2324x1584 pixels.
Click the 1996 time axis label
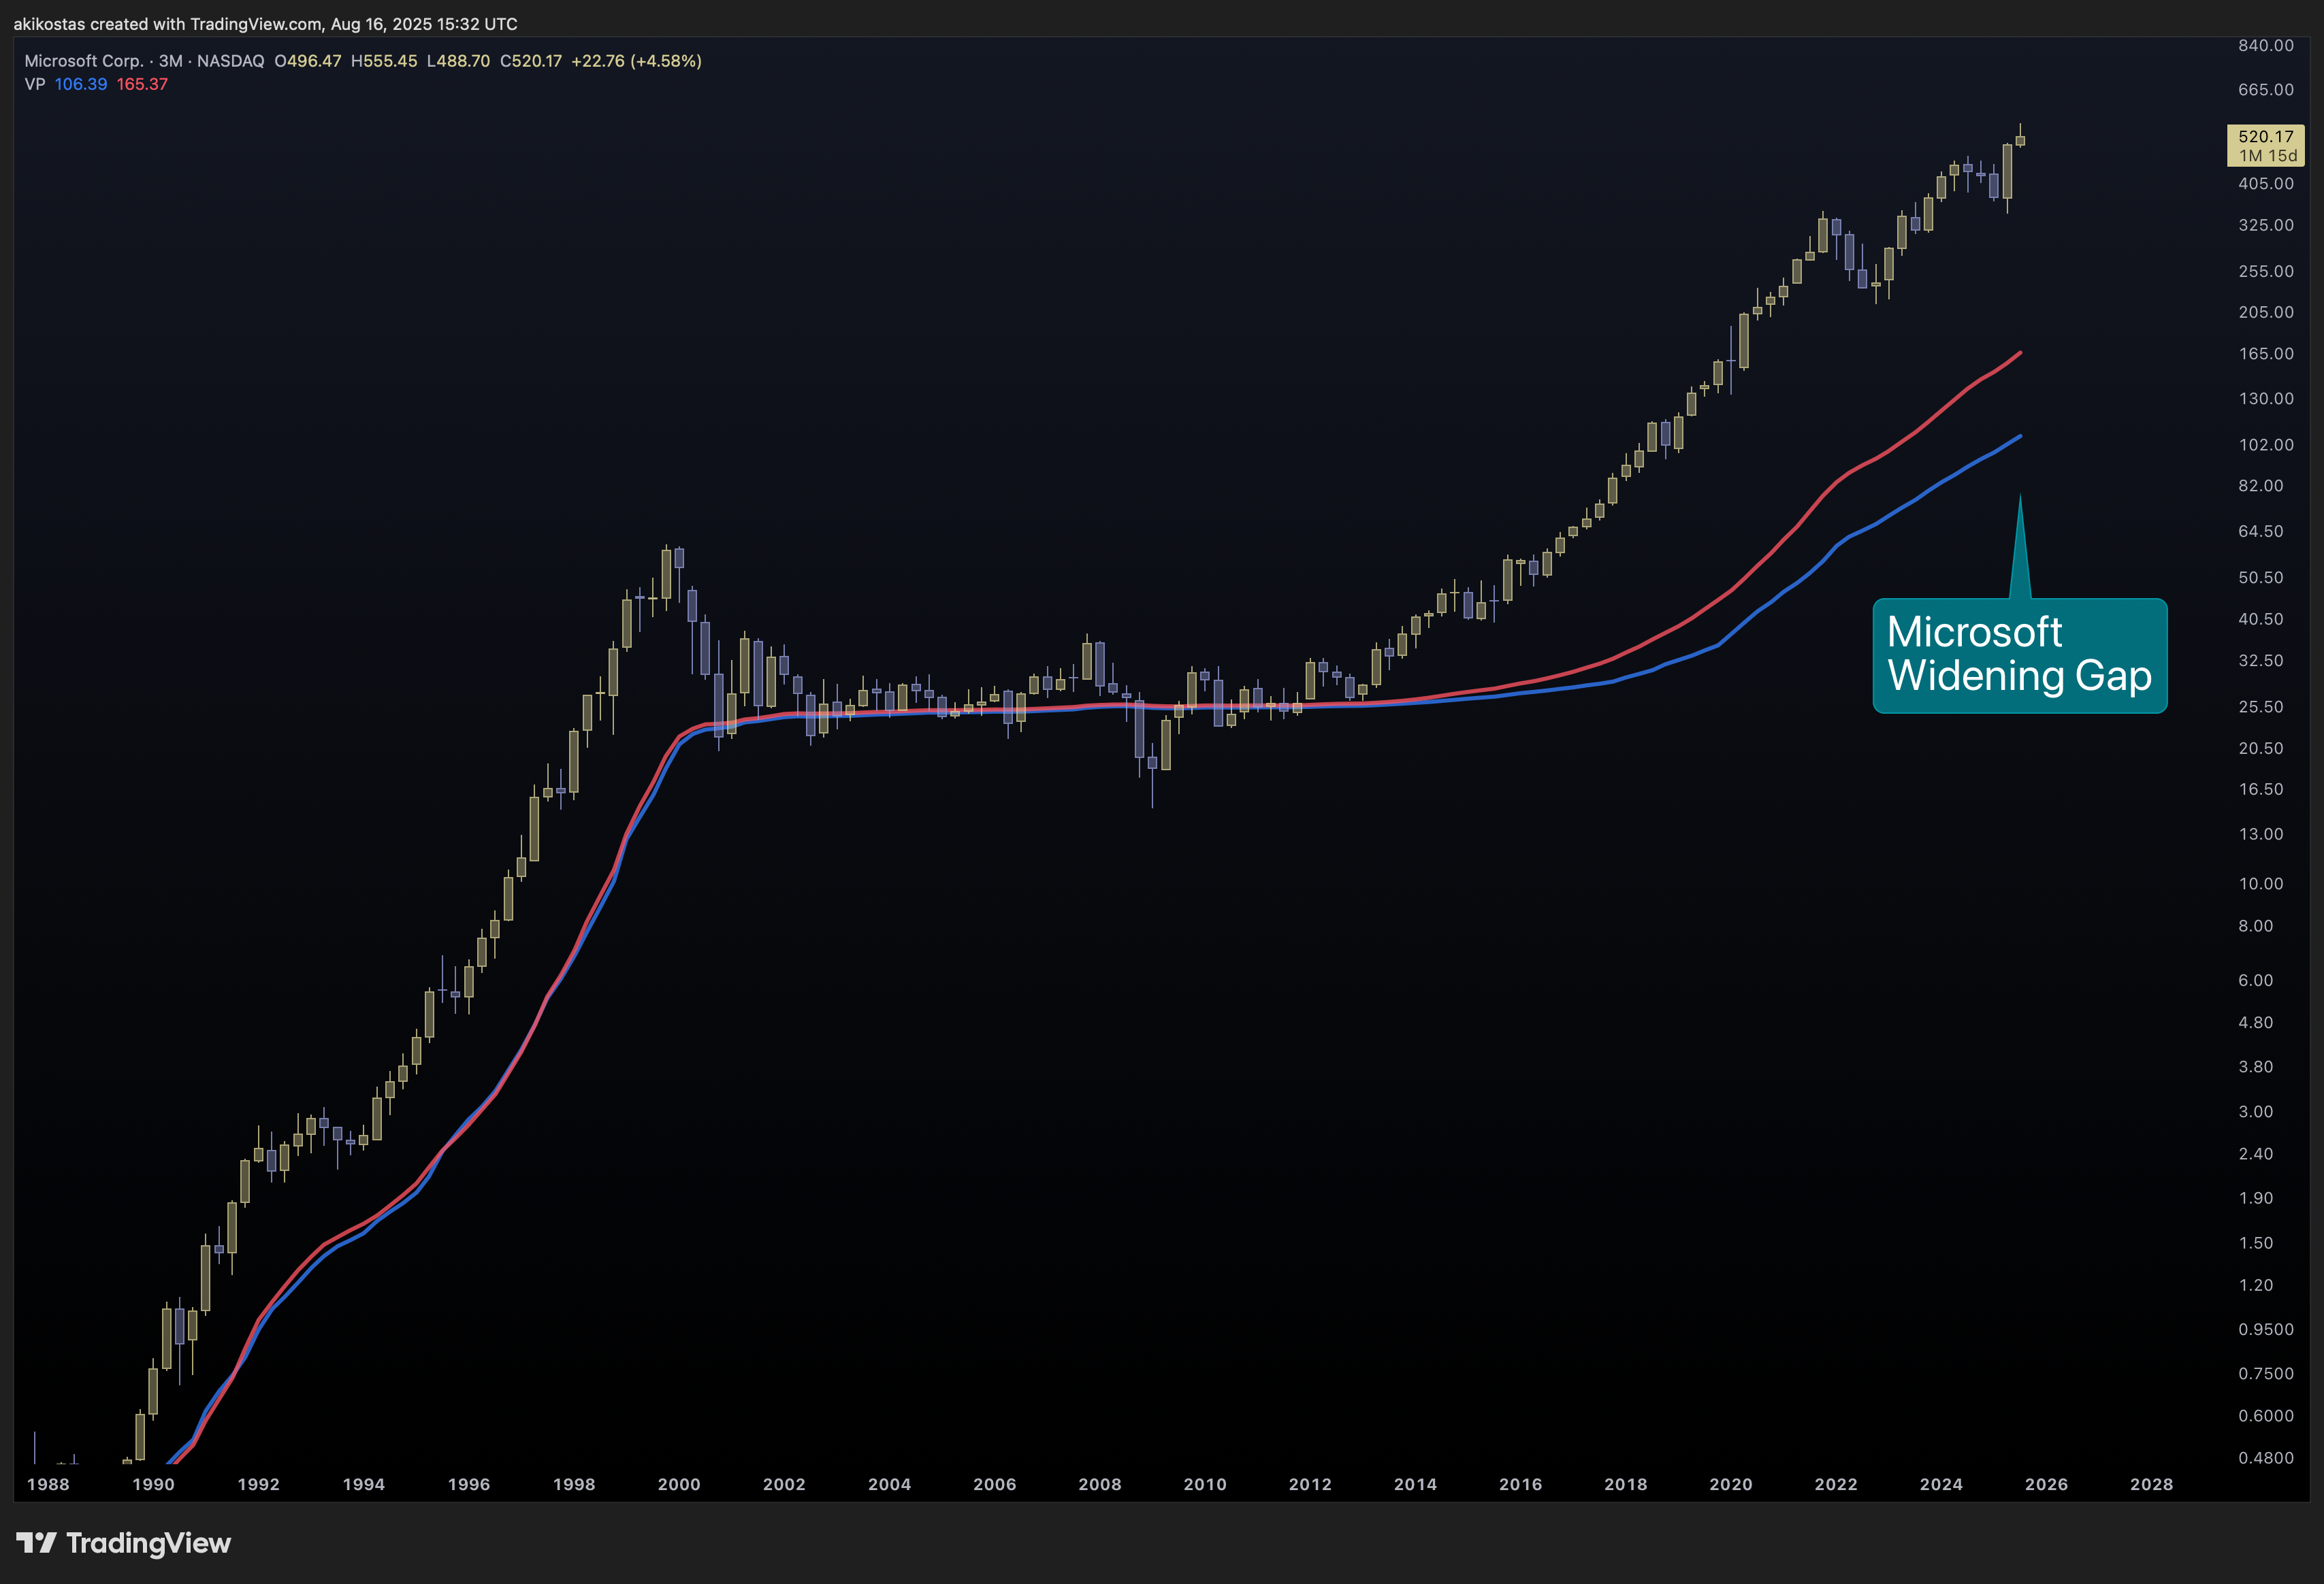pyautogui.click(x=469, y=1484)
